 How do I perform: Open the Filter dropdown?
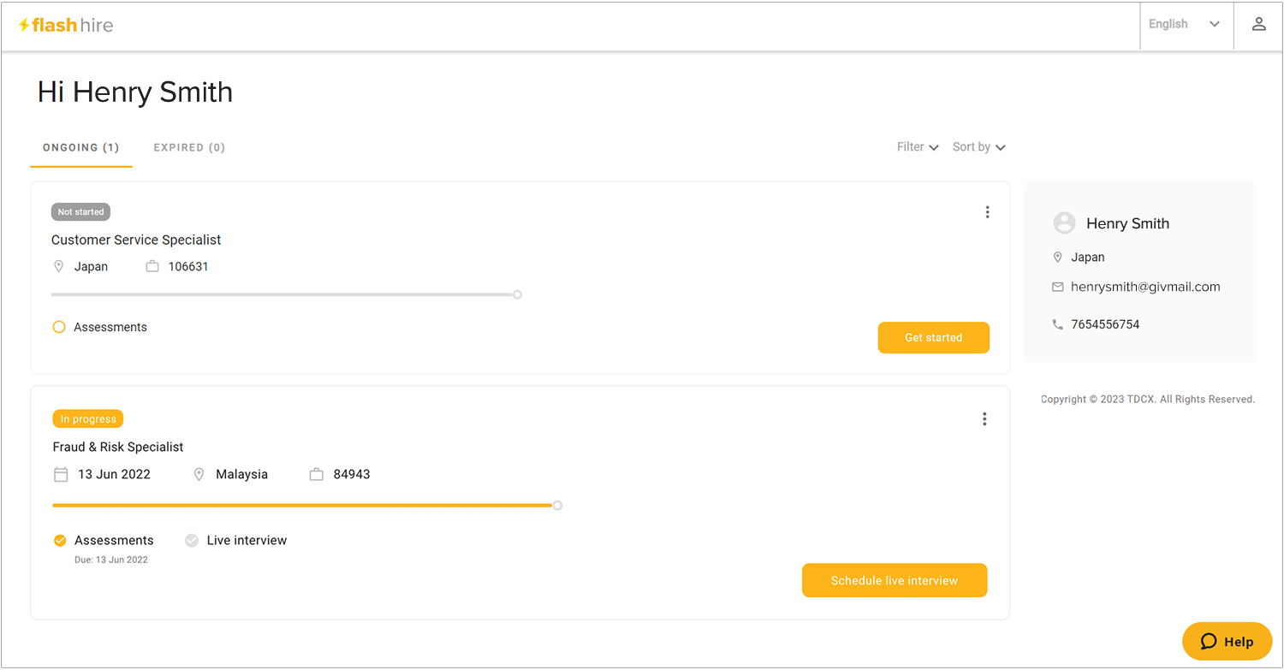point(916,146)
